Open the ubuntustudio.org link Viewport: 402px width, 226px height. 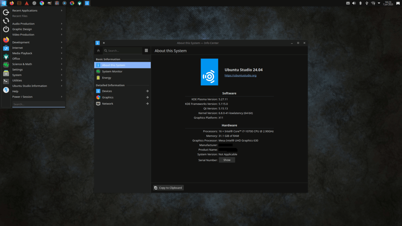click(240, 76)
